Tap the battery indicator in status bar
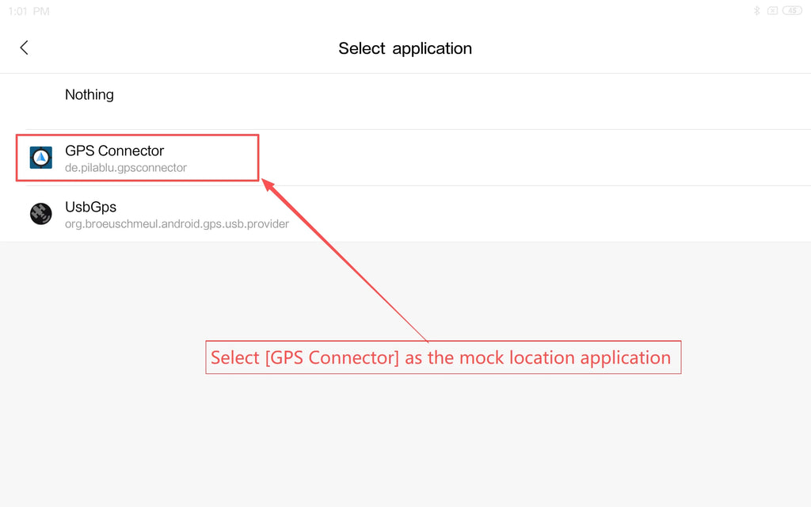Viewport: 811px width, 507px height. coord(792,10)
